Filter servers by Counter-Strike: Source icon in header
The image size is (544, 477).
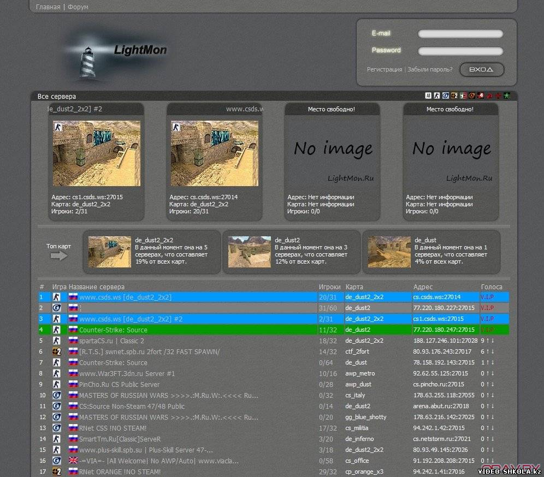[x=446, y=96]
